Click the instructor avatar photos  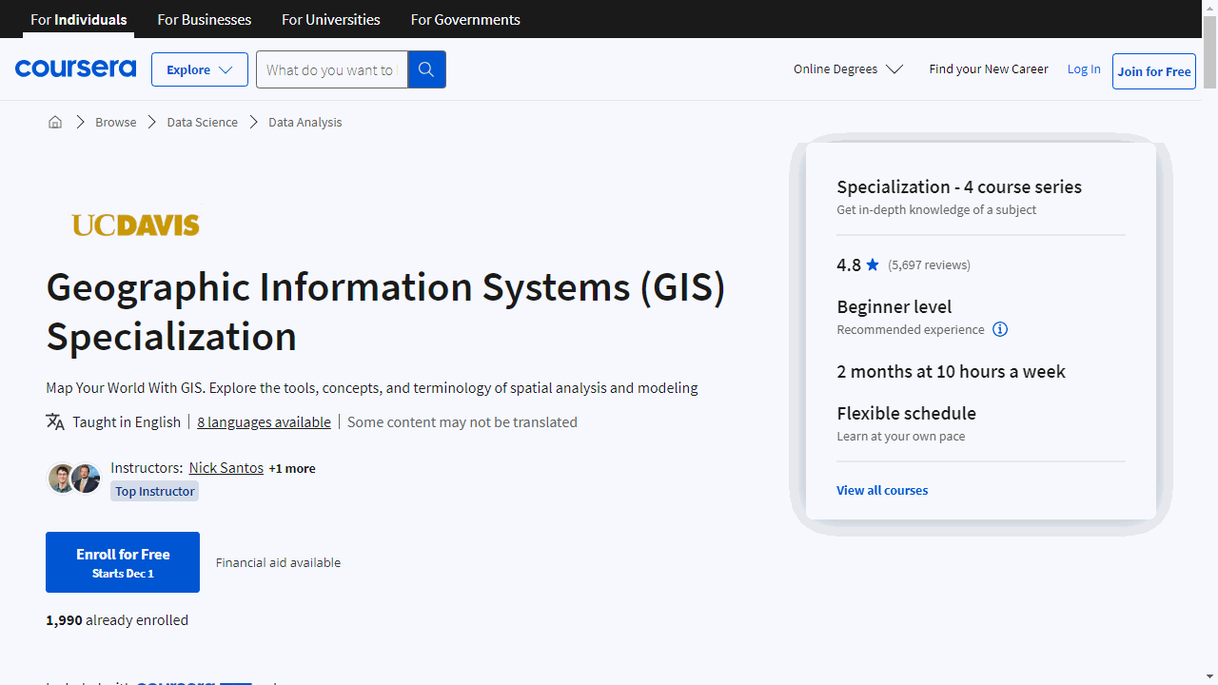tap(74, 479)
